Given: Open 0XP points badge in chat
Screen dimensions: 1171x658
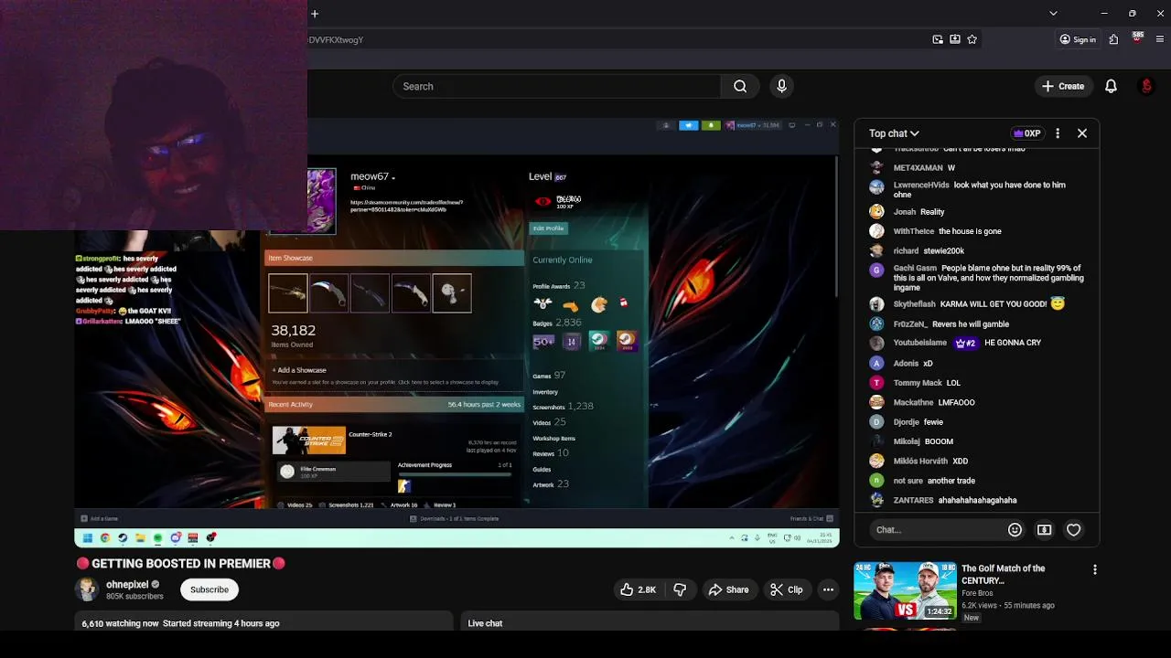Looking at the screenshot, I should (x=1026, y=133).
